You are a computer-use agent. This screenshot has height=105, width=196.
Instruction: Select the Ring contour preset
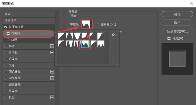[69, 44]
